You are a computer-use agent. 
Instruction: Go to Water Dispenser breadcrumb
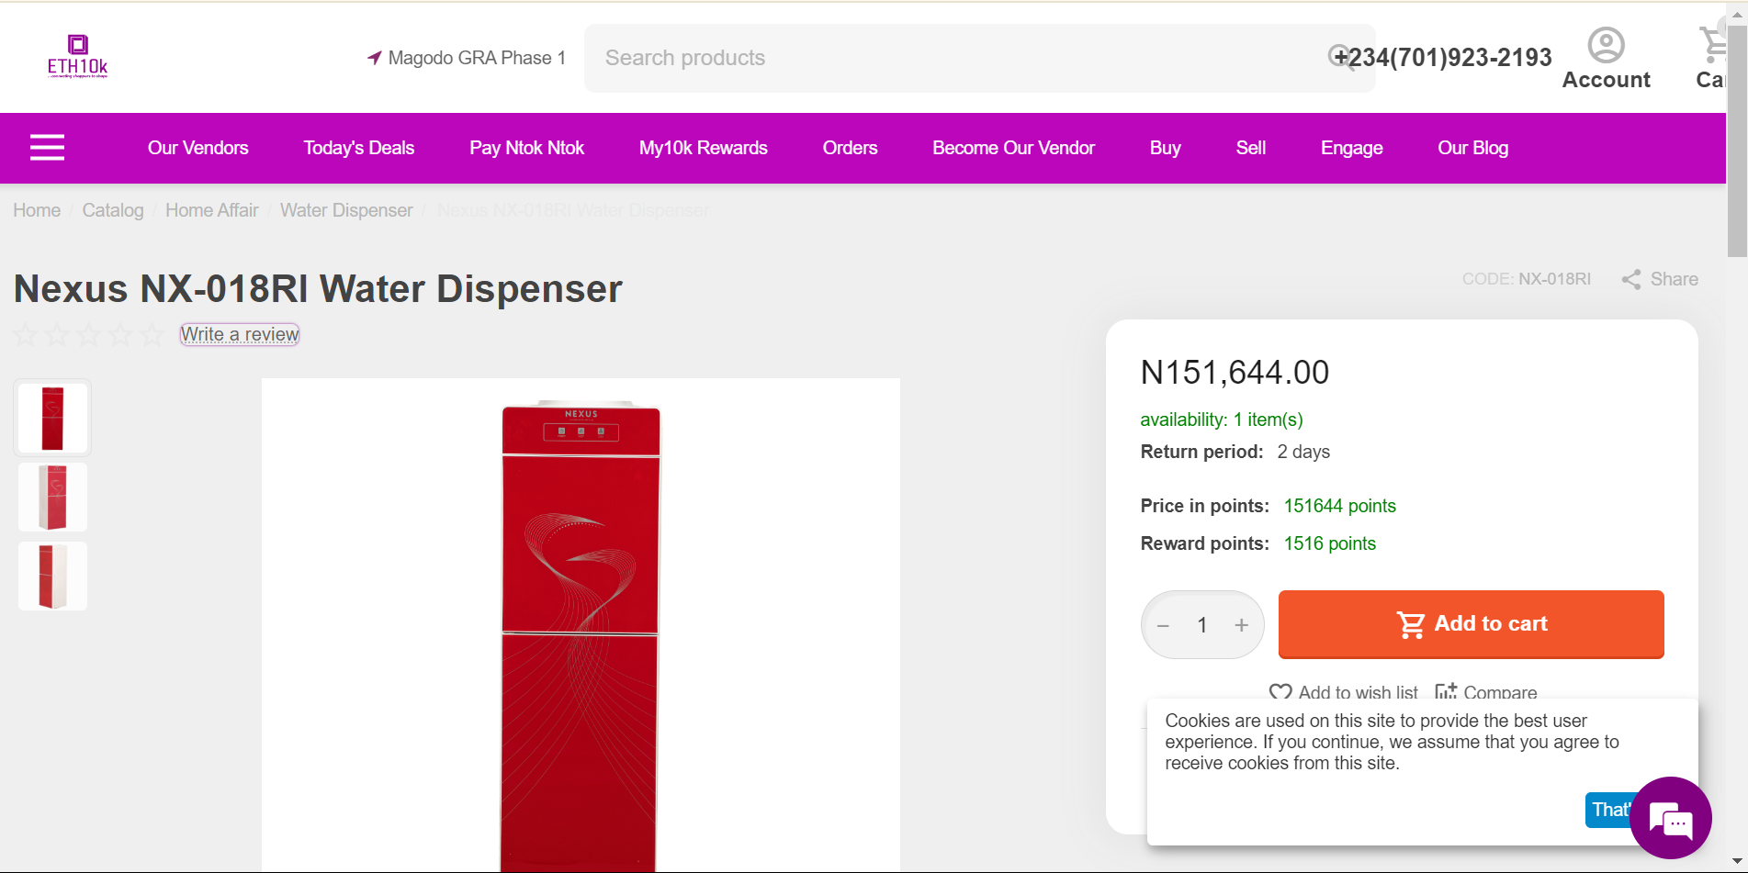click(346, 210)
